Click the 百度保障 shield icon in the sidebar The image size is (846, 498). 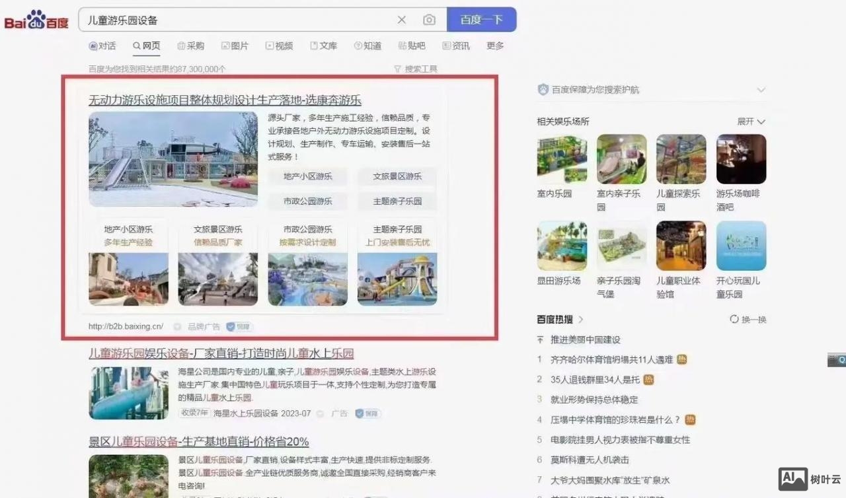pos(544,89)
